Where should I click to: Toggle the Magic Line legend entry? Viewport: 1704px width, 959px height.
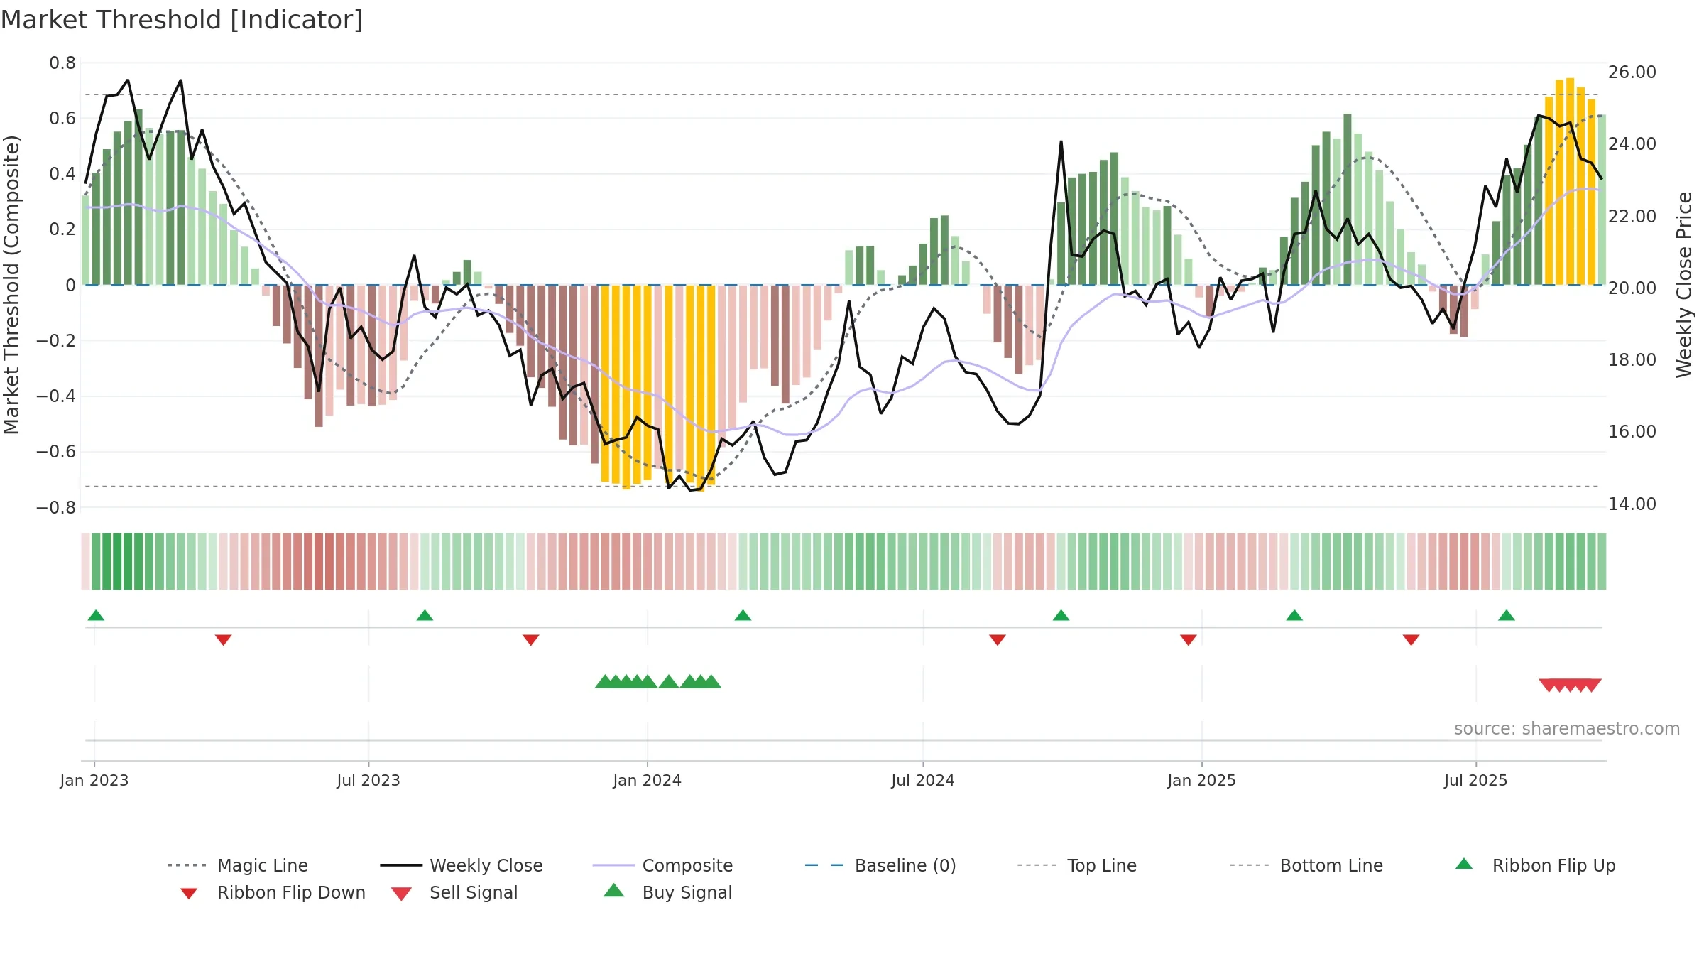[238, 865]
